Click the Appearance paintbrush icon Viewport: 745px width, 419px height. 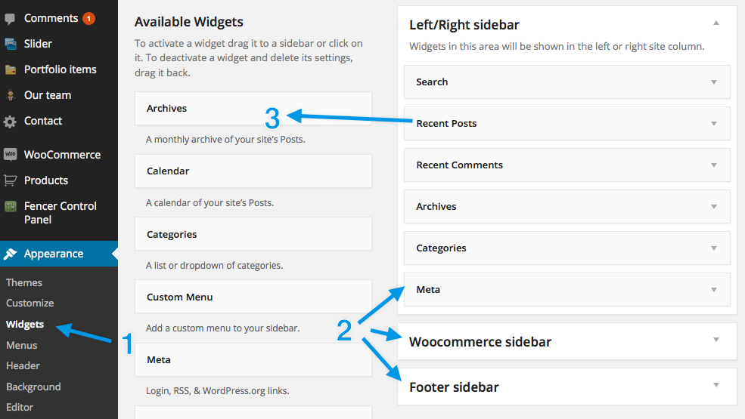[11, 254]
